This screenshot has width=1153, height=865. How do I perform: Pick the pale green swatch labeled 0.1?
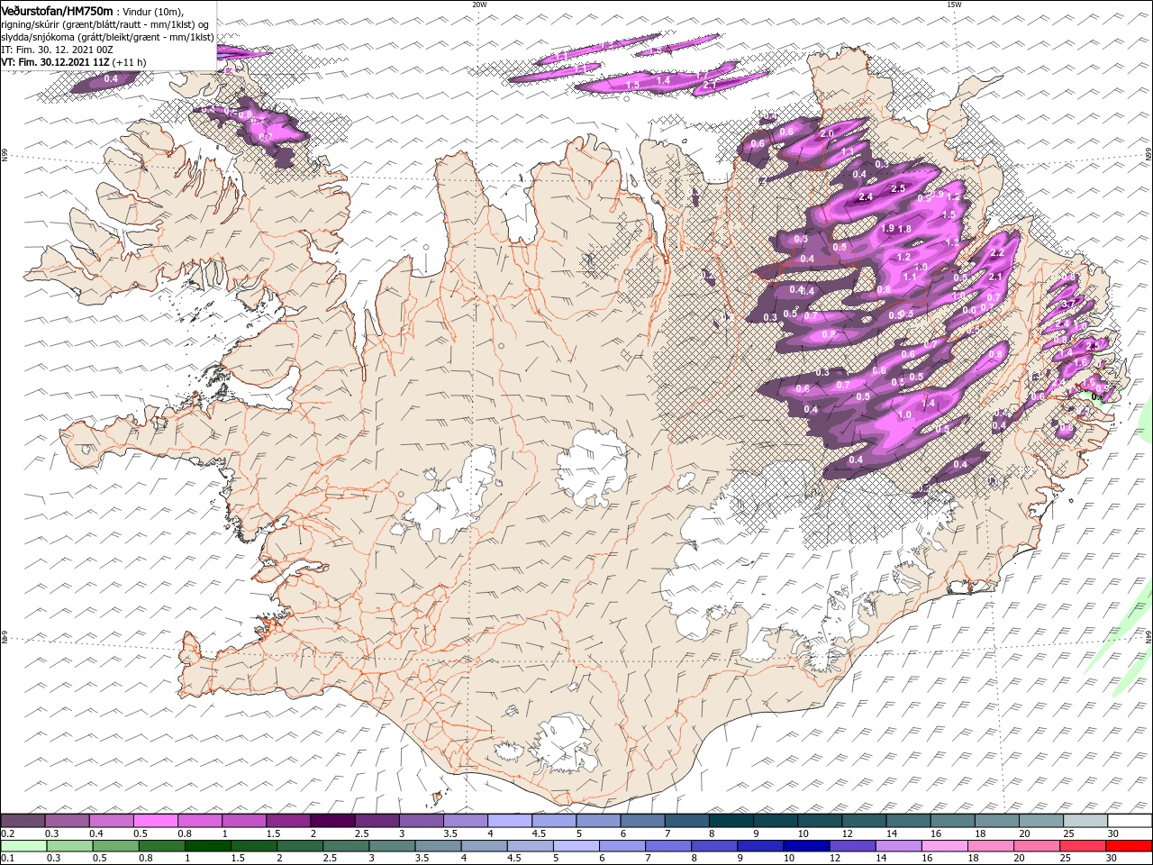click(23, 846)
